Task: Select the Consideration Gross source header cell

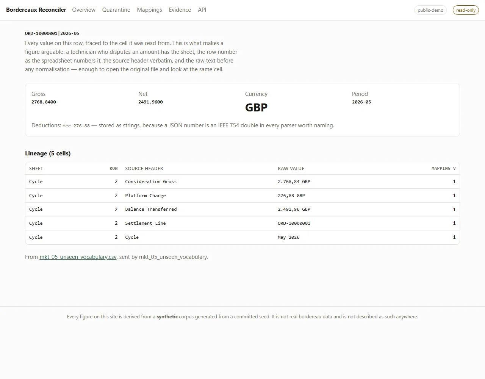Action: (x=151, y=182)
